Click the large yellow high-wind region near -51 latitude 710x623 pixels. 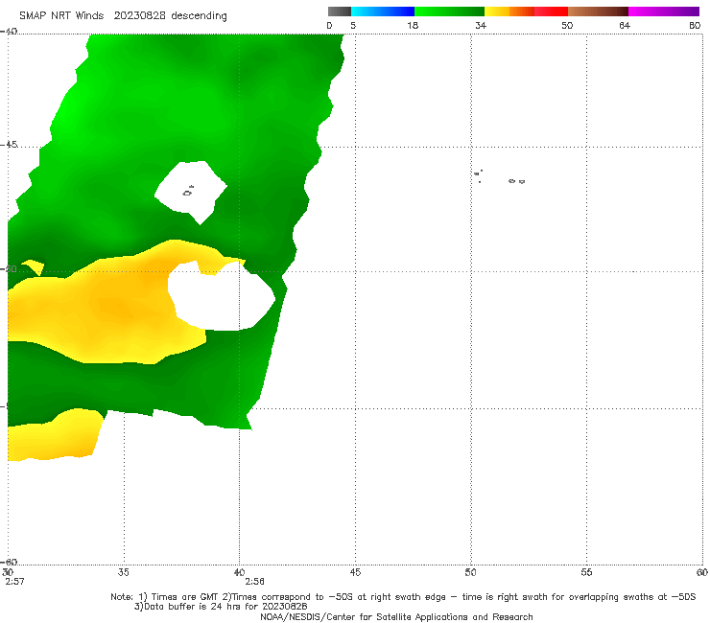click(x=106, y=308)
